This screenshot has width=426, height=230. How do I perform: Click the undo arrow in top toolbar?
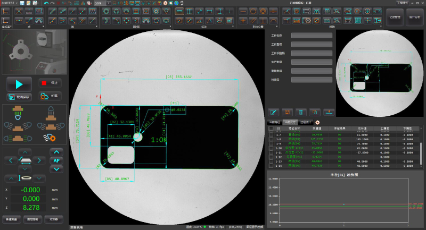[x=46, y=3]
